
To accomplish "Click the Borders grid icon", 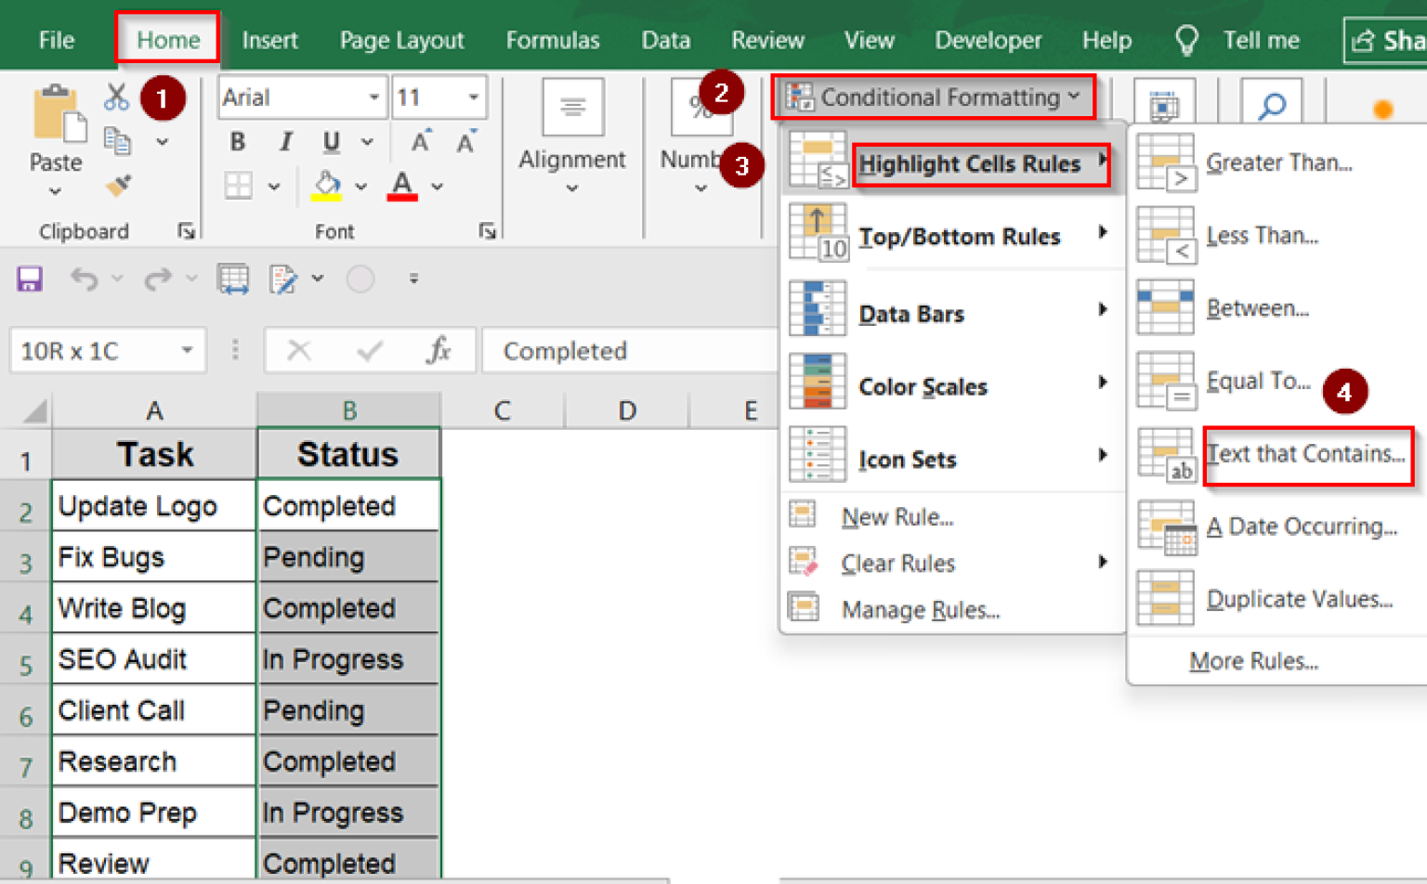I will click(x=238, y=186).
